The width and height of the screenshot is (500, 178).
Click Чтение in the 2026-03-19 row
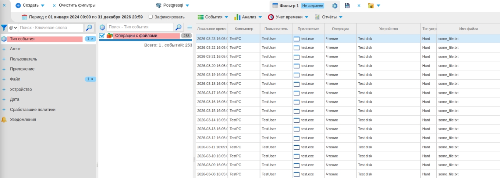pyautogui.click(x=332, y=75)
